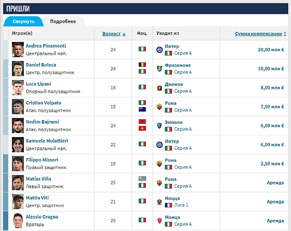This screenshot has width=291, height=231.
Task: Open Серия А link in Genoa row
Action: click(183, 91)
